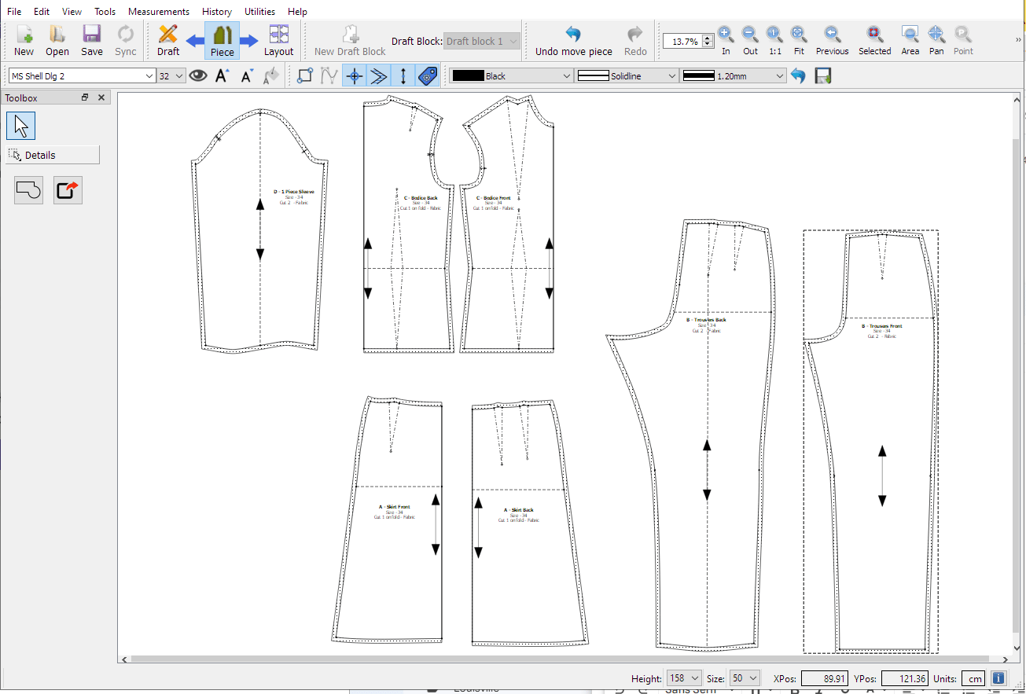This screenshot has height=694, width=1026.
Task: Click Zoom to Selected icon
Action: click(873, 40)
